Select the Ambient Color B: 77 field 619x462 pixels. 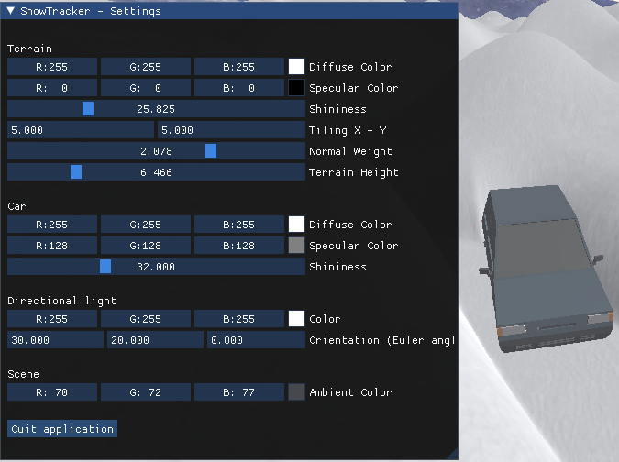click(x=239, y=392)
